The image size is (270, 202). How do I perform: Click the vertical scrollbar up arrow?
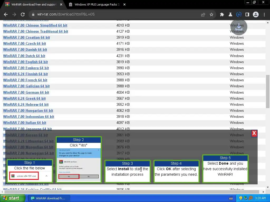268,23
